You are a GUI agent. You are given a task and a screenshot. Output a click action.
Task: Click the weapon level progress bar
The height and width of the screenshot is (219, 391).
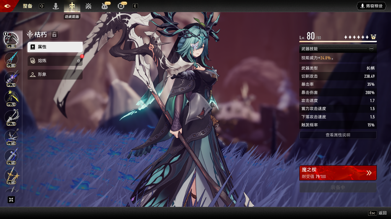tap(338, 41)
